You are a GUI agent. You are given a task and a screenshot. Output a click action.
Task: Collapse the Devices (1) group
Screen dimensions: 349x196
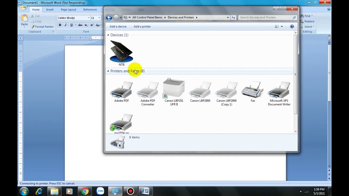[108, 35]
